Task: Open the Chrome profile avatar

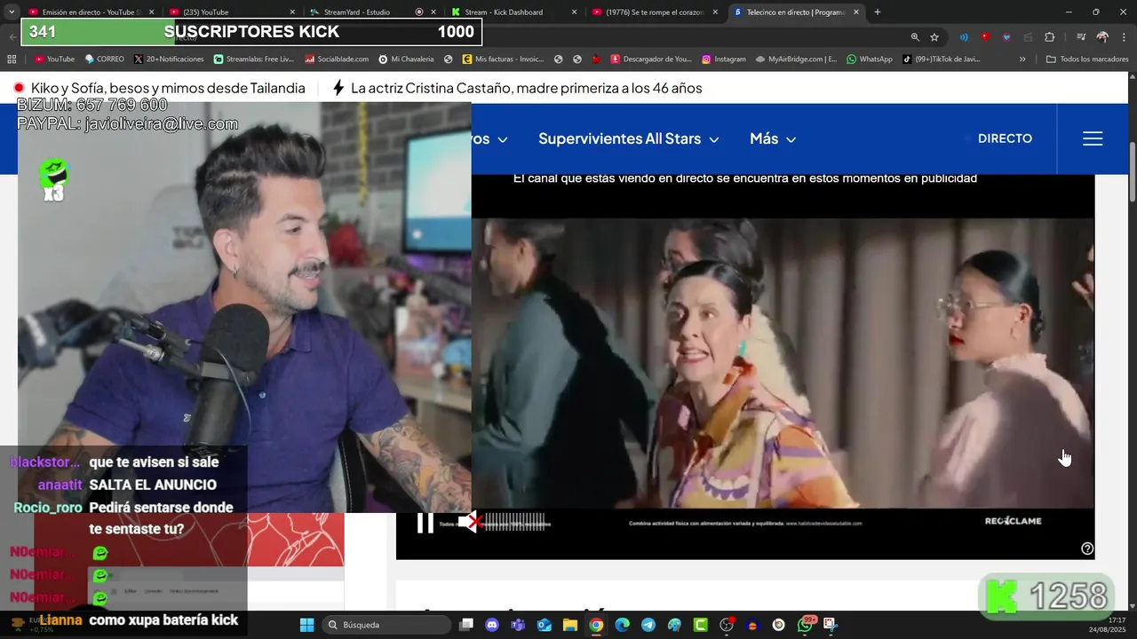Action: click(1102, 37)
